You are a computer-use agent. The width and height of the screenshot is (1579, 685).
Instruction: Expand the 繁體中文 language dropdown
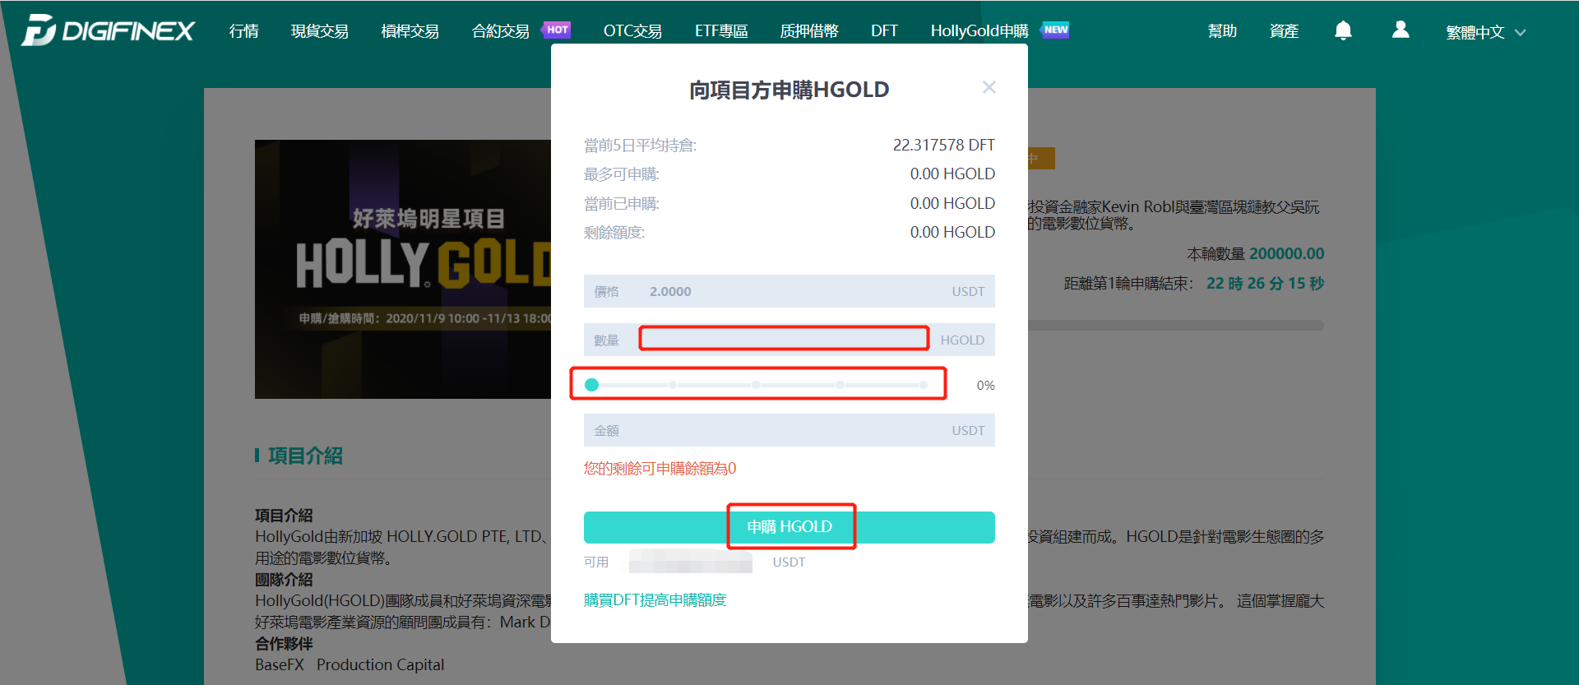pos(1485,32)
